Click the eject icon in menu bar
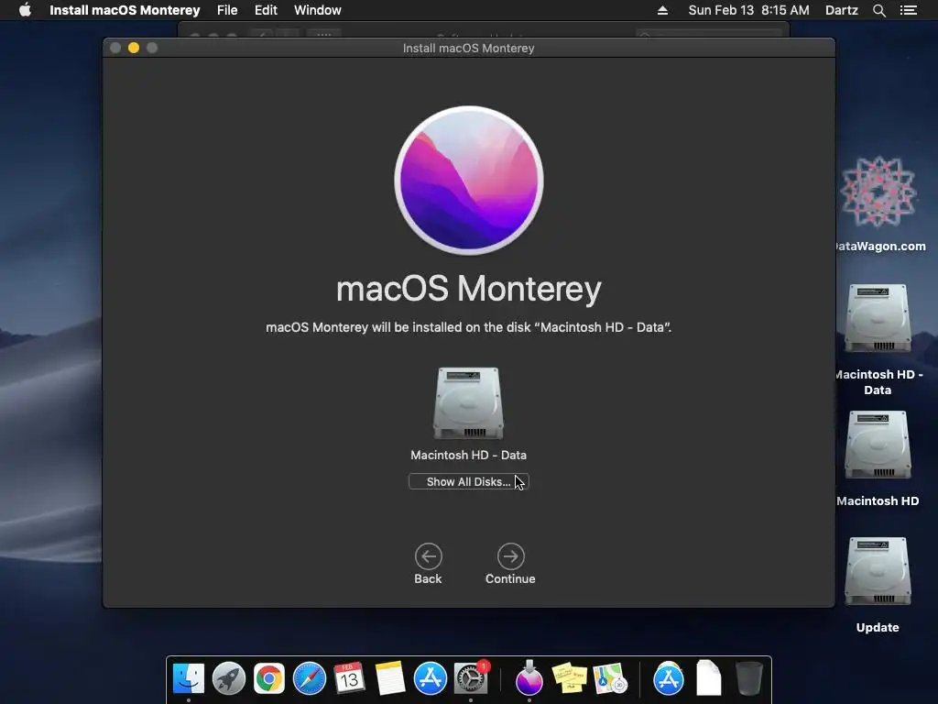 point(662,10)
